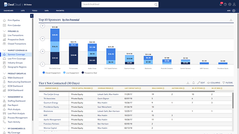Open the Lists menu
The width and height of the screenshot is (239, 134).
click(23, 11)
